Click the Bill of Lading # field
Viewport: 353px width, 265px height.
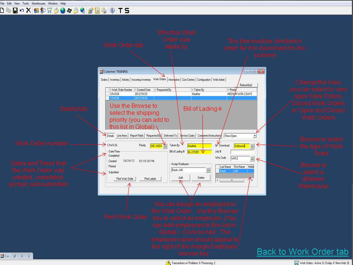pyautogui.click(x=199, y=152)
